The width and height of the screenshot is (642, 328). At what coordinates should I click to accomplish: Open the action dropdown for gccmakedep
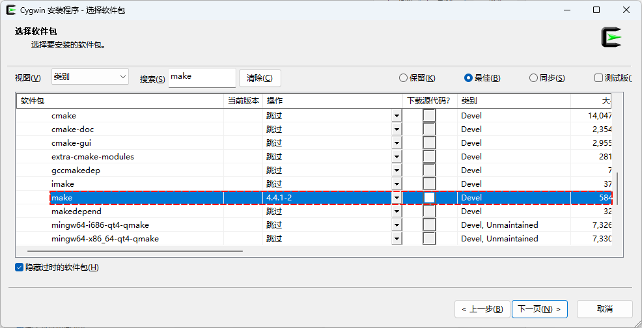pyautogui.click(x=397, y=171)
